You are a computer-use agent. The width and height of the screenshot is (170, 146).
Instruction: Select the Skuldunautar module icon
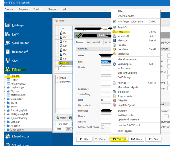tap(8, 43)
